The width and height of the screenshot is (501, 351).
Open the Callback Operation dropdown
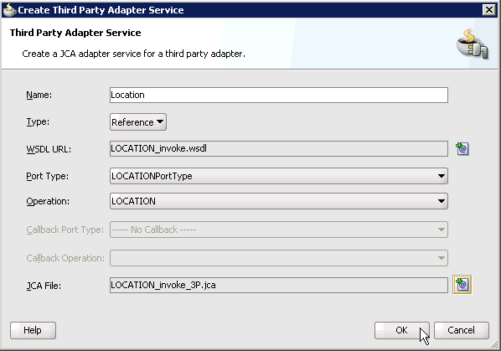point(279,258)
